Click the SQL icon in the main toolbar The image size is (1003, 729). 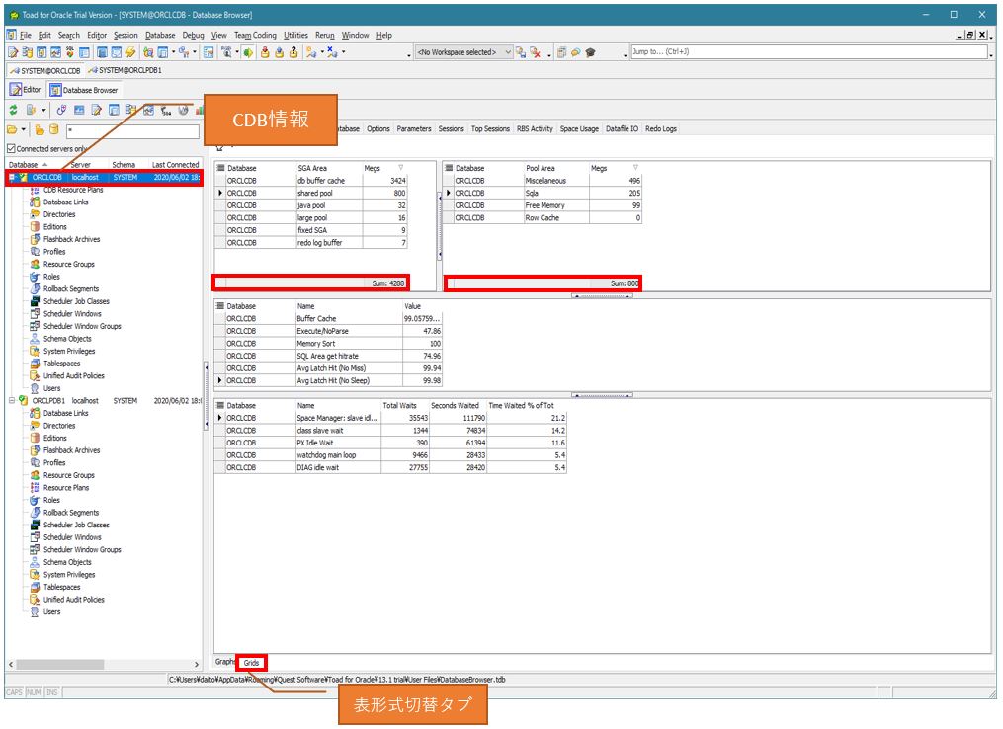[x=70, y=53]
